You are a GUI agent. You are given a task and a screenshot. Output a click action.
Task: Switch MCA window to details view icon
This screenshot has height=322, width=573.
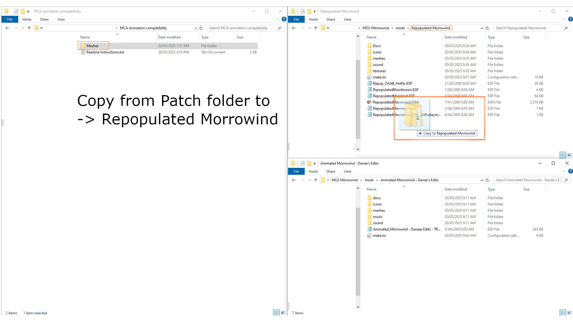[276, 313]
